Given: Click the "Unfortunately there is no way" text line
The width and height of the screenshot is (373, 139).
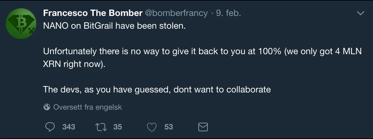Looking at the screenshot, I should coord(202,51).
